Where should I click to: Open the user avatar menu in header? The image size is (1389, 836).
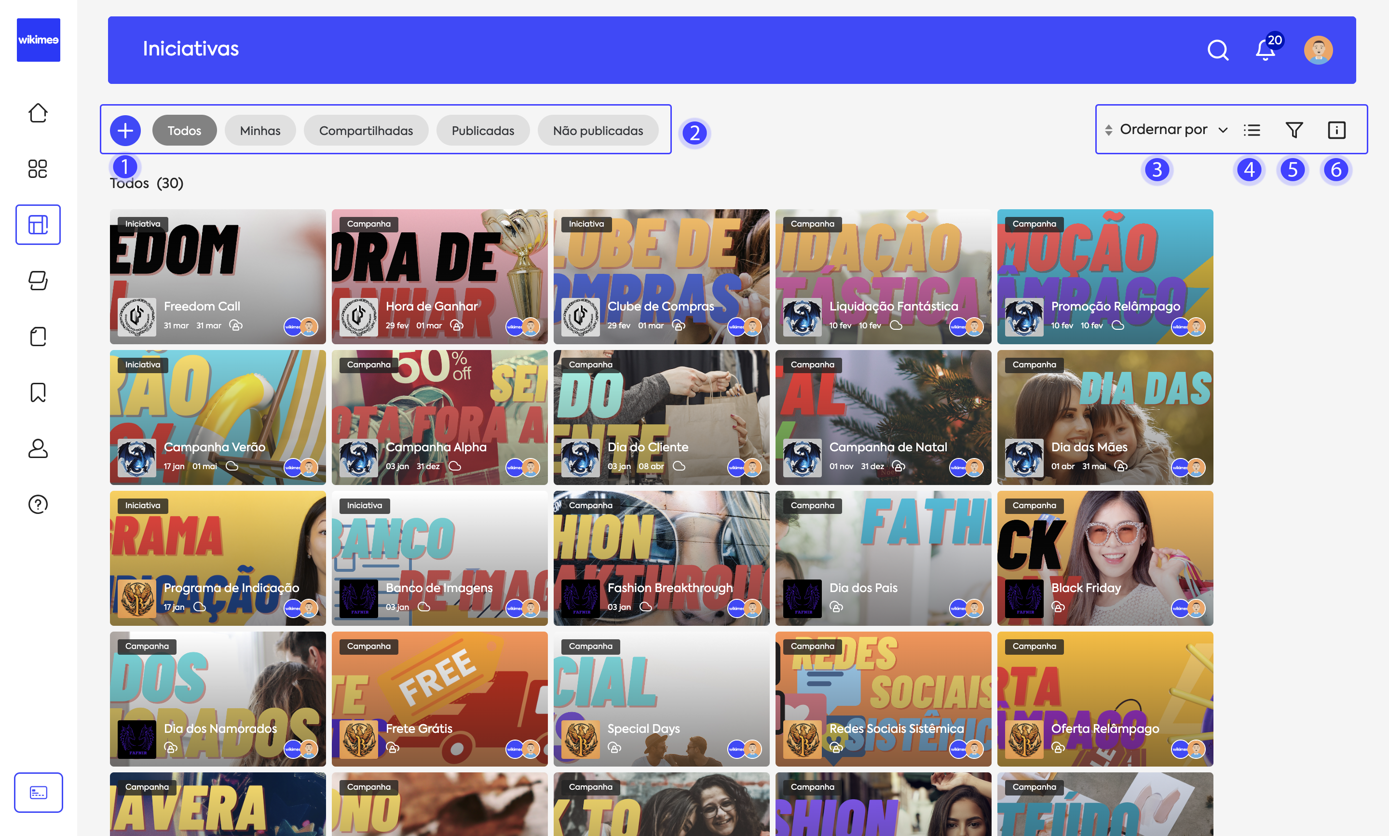point(1318,50)
